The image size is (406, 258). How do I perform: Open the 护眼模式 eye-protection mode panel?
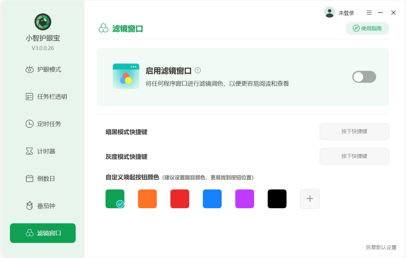click(42, 69)
